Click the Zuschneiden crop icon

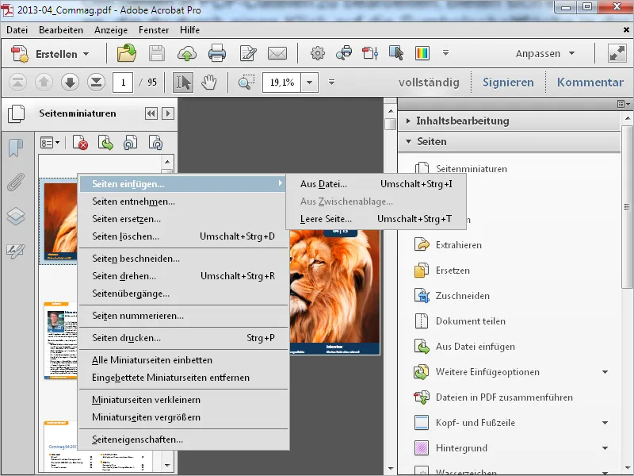[x=422, y=296]
